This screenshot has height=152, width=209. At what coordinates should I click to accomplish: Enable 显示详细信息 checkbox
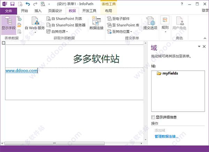[153, 117]
